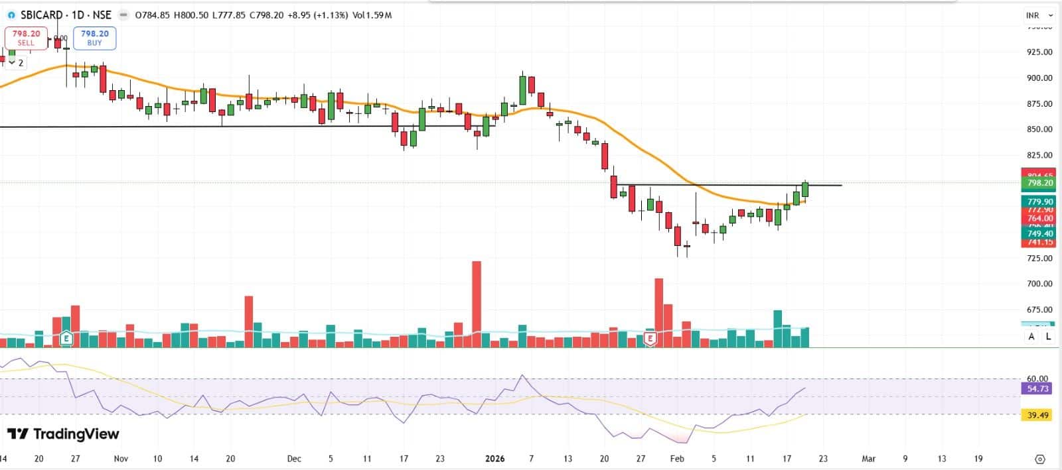
Task: Click the low value L777.85 in header
Action: [229, 15]
